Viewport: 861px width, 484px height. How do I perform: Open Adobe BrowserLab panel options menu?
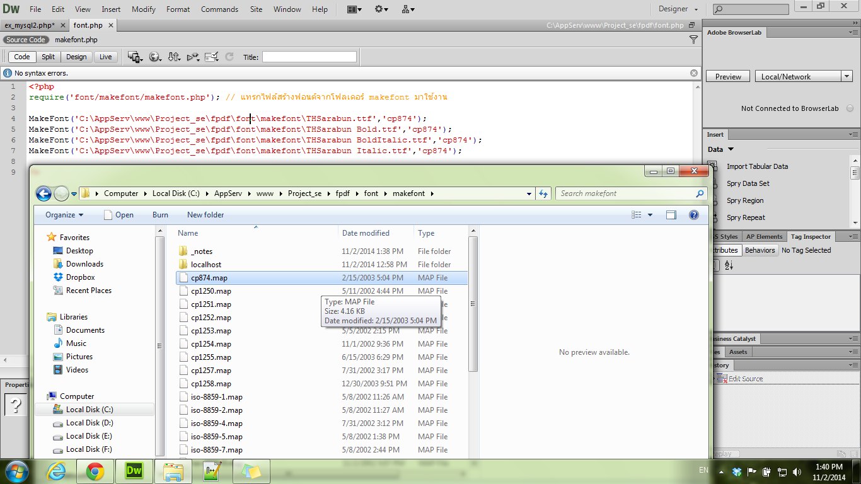(x=853, y=32)
